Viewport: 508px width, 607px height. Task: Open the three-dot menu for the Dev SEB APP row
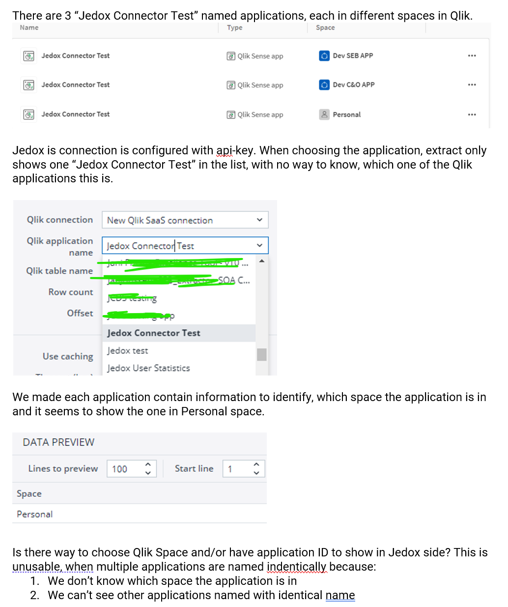(472, 56)
